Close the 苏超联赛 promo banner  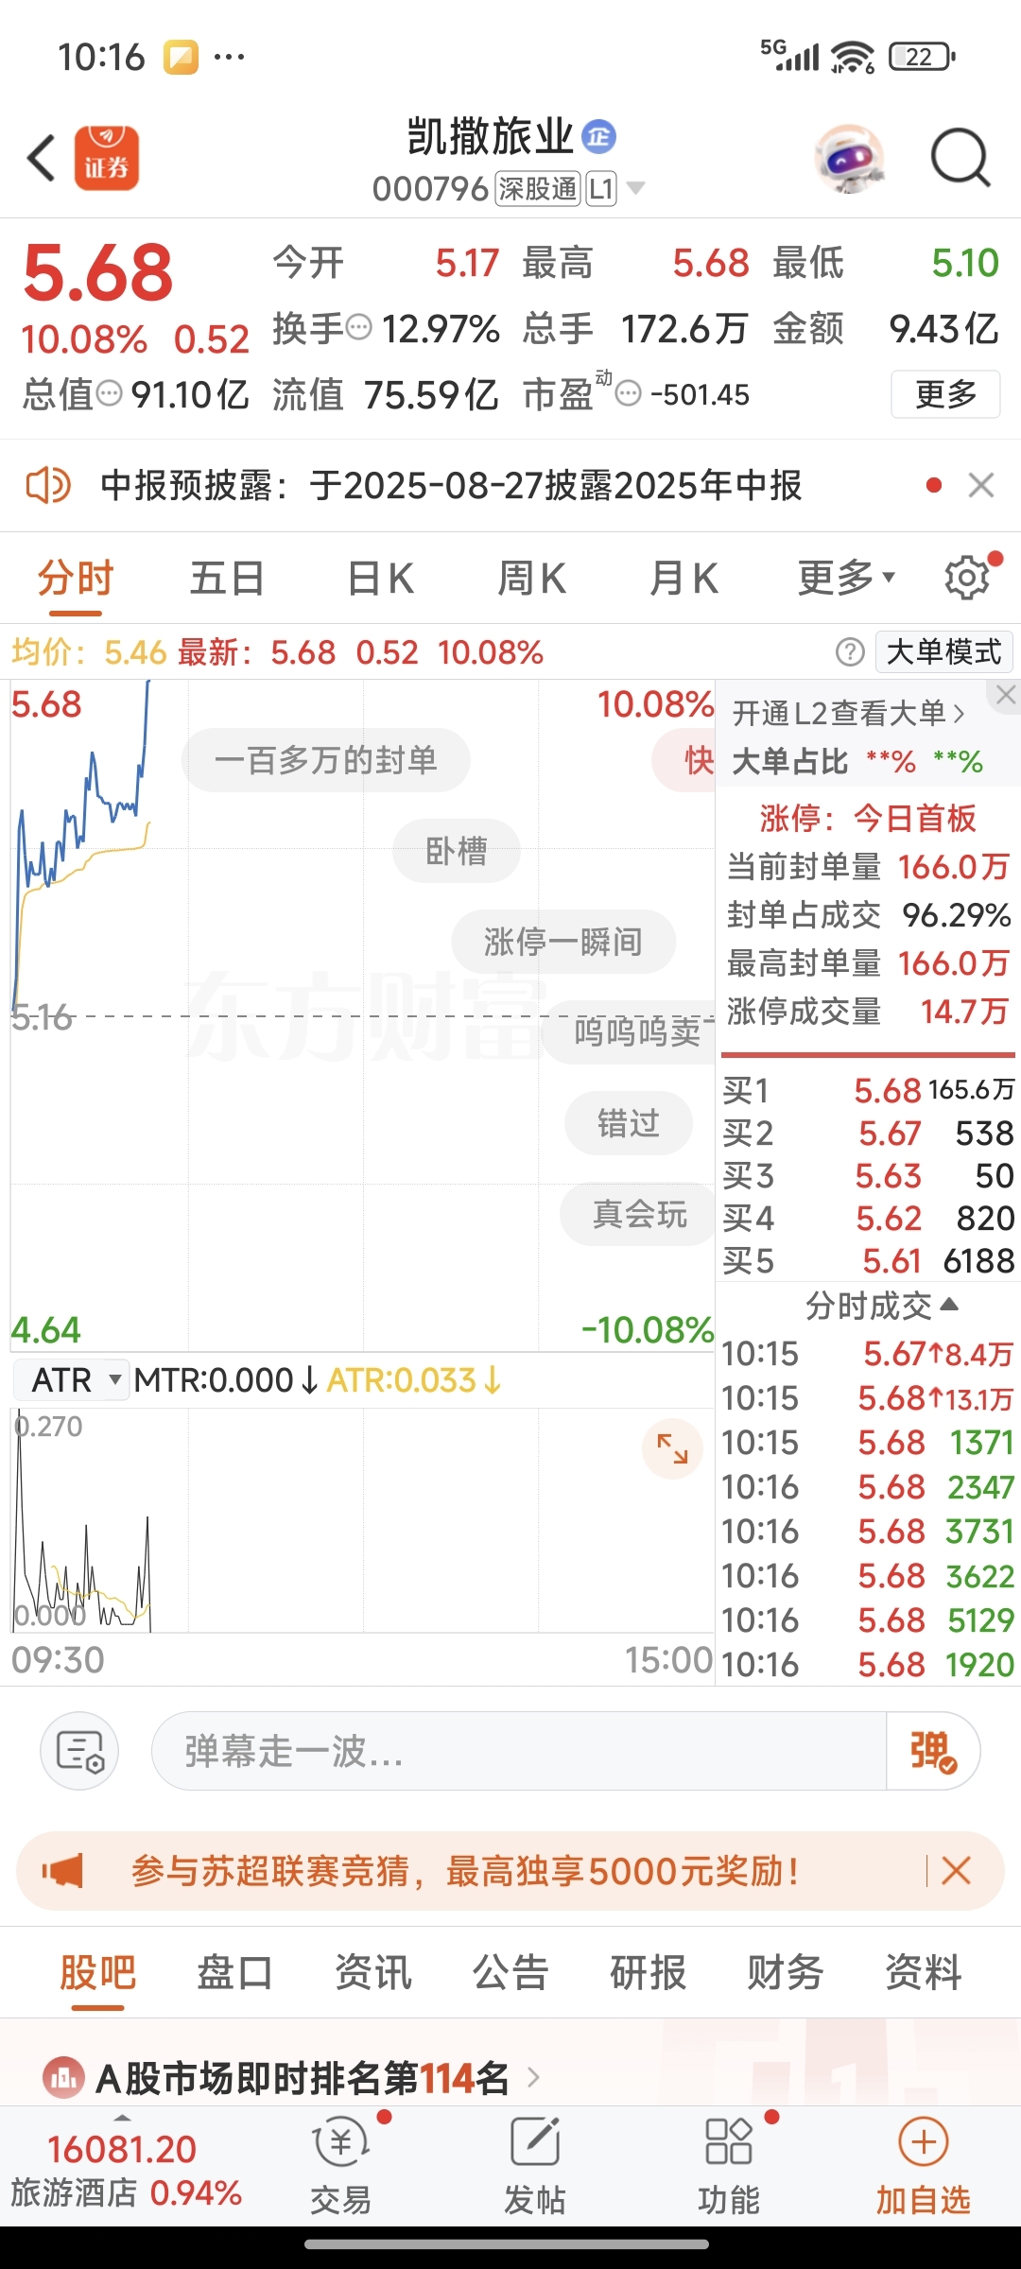pyautogui.click(x=956, y=1870)
